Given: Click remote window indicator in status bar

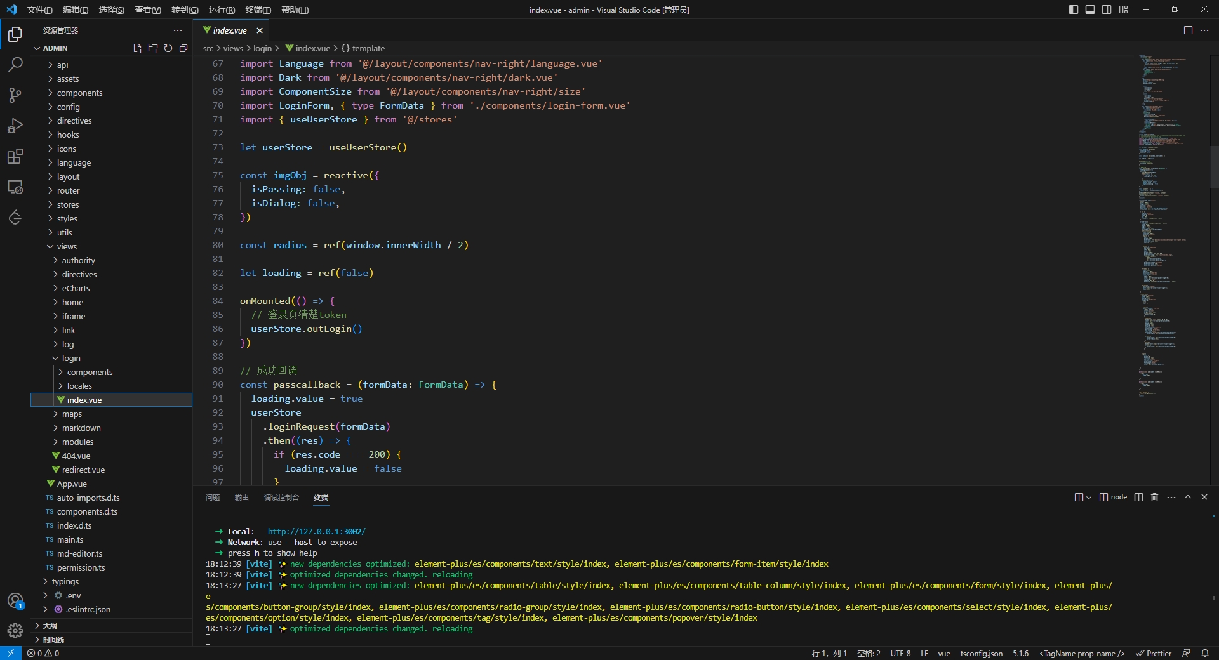Looking at the screenshot, I should click(11, 653).
